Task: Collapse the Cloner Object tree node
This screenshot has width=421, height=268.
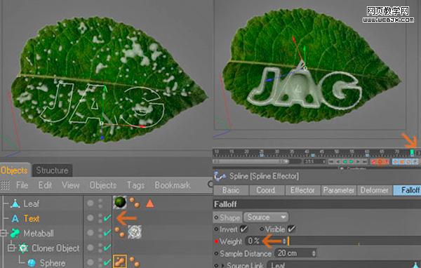Action: coord(11,248)
